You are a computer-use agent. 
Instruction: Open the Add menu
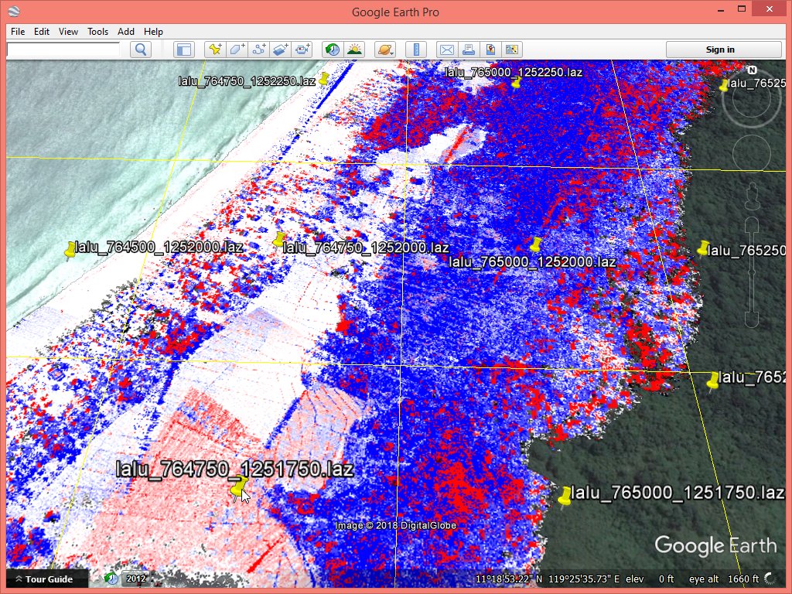click(x=126, y=32)
